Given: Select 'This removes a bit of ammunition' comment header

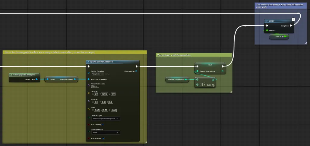Looking at the screenshot, I should 194,55.
